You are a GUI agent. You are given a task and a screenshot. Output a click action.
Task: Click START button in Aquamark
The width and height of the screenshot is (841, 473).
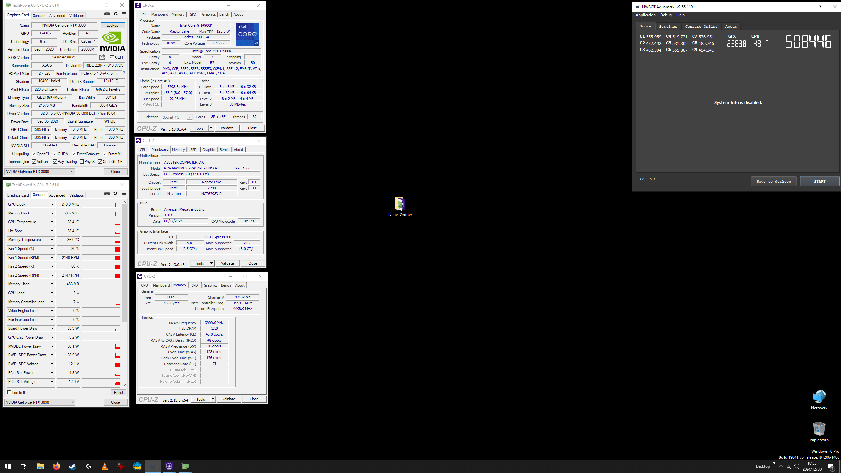(x=819, y=181)
